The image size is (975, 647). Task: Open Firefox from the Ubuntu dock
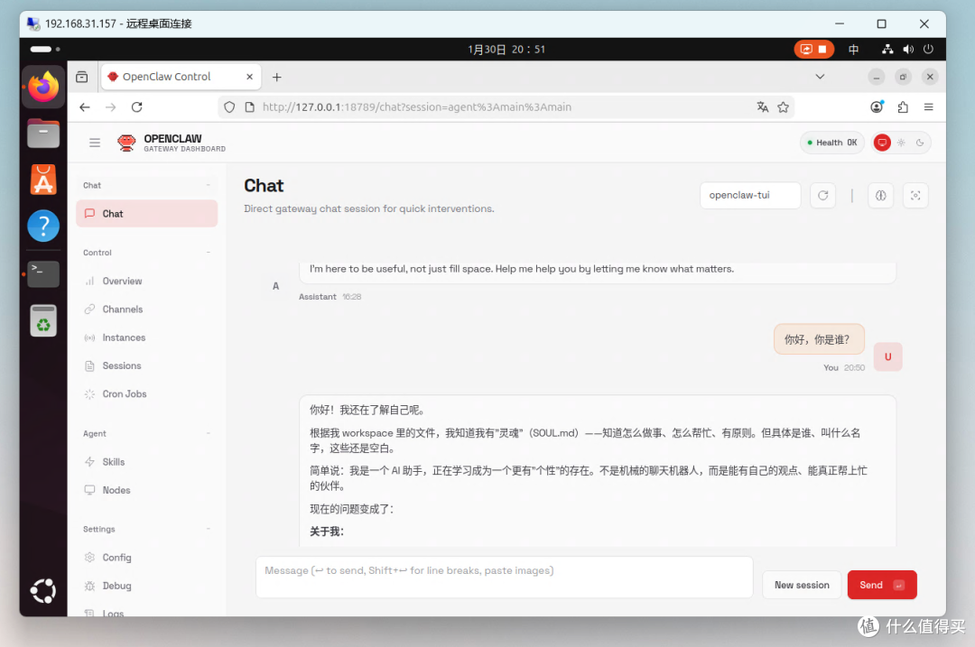(x=43, y=87)
